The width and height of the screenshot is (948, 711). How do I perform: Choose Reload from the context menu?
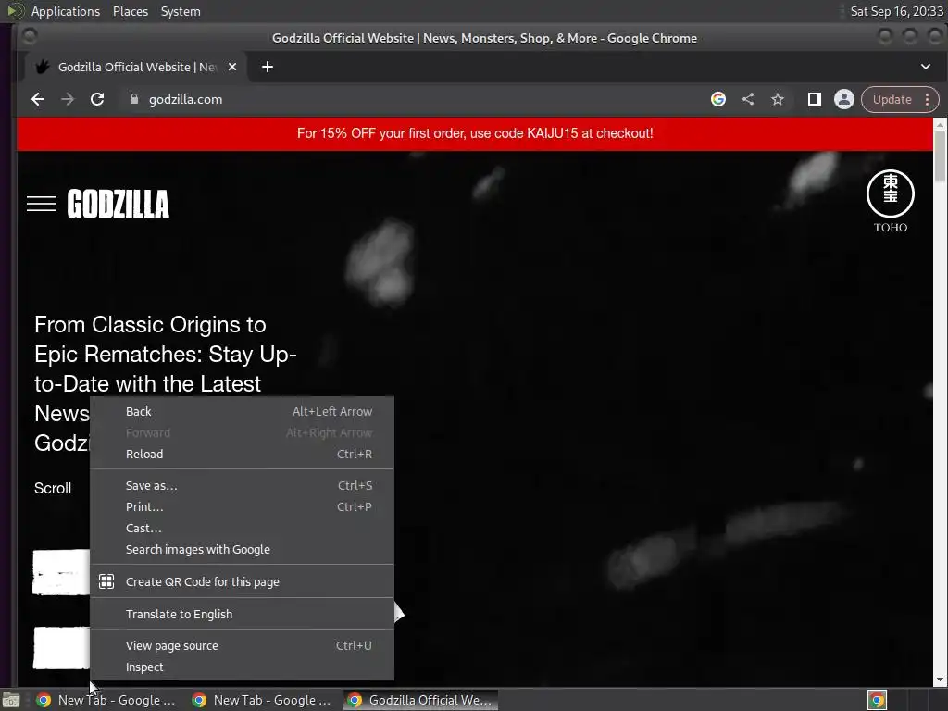242,454
